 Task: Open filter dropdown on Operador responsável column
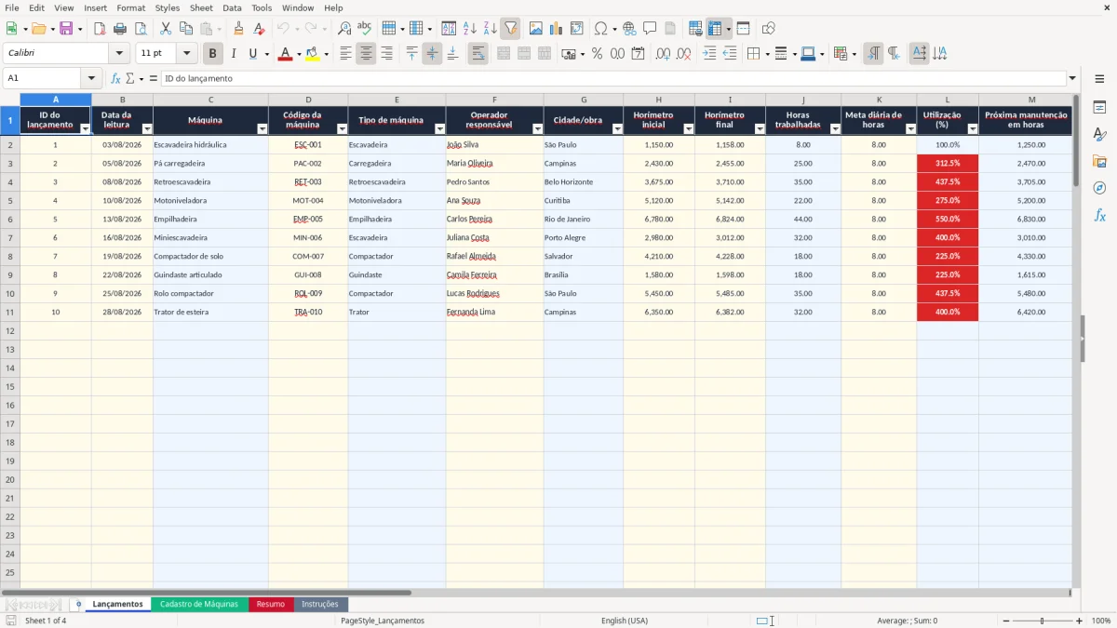tap(537, 129)
